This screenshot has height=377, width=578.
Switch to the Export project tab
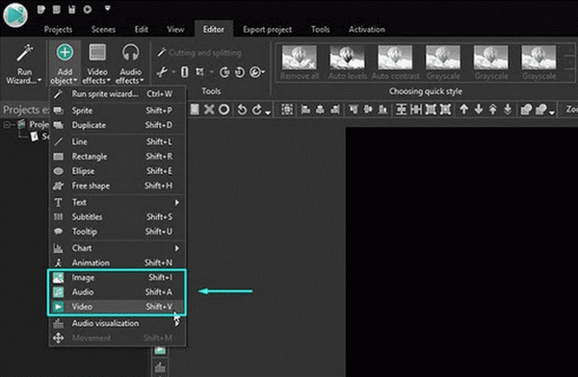tap(267, 30)
